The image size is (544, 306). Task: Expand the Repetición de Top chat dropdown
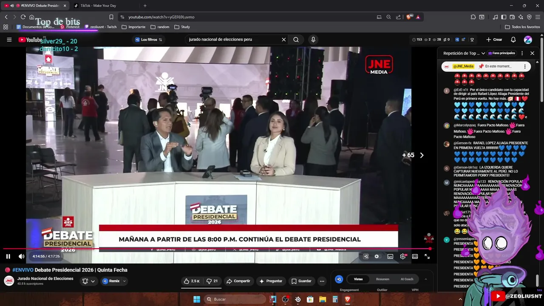coord(464,53)
